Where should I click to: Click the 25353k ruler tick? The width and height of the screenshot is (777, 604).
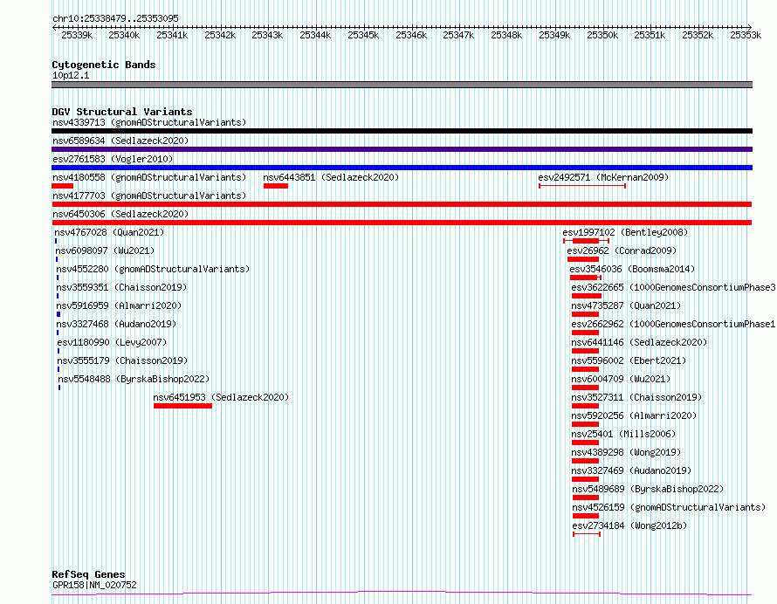coord(746,35)
